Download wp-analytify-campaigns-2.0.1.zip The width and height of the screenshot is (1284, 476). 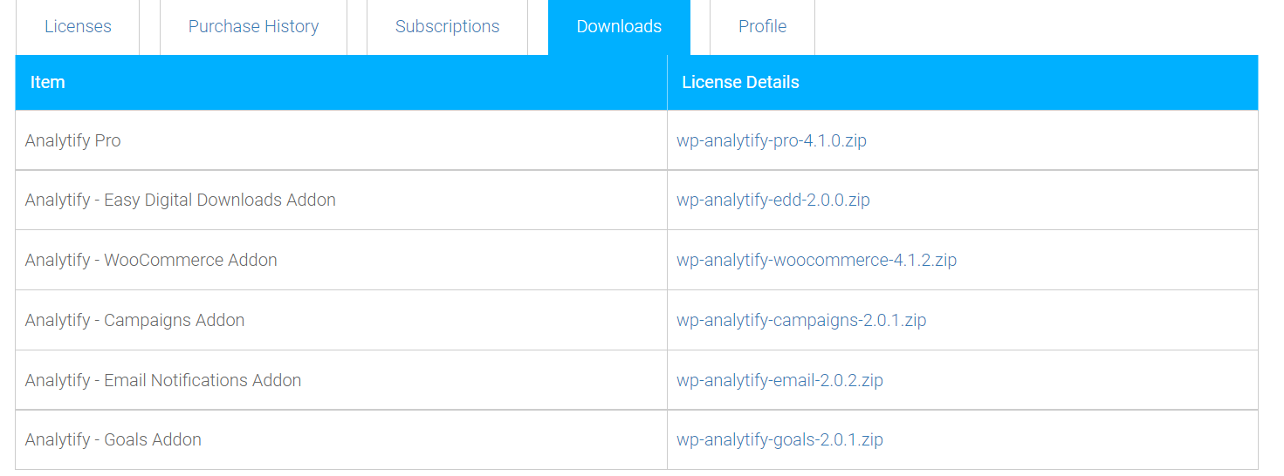[x=801, y=320]
